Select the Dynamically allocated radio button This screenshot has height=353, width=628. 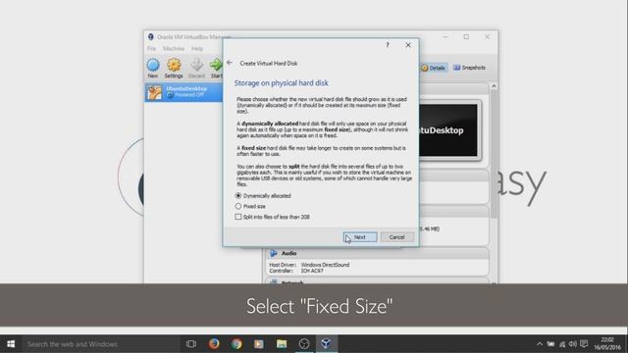click(x=238, y=196)
